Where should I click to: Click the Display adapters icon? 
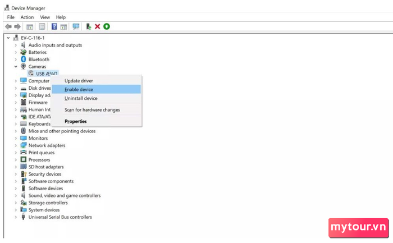point(24,95)
